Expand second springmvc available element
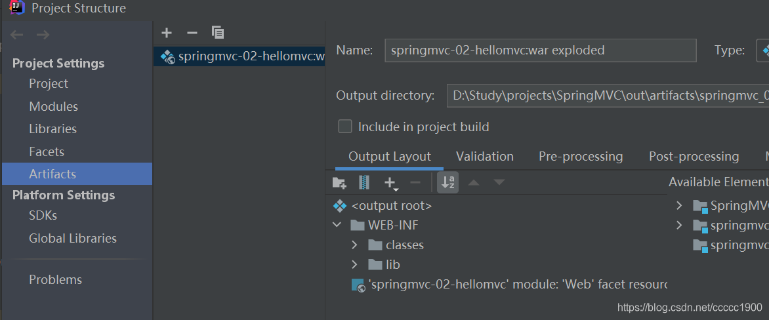The width and height of the screenshot is (769, 320). 679,226
